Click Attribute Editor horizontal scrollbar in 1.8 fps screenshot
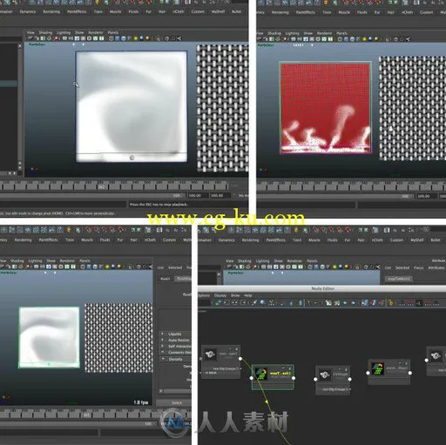Screen dimensions: 446x445 [175, 391]
